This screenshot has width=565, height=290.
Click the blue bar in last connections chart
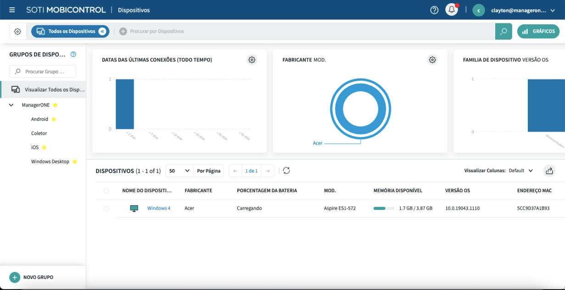125,104
